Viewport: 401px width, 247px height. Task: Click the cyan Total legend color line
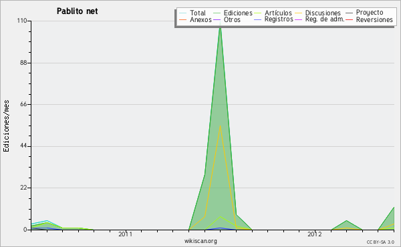(x=183, y=13)
